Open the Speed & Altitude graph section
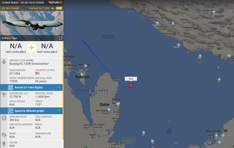Viewport: 234px width, 148px height. 31,111
